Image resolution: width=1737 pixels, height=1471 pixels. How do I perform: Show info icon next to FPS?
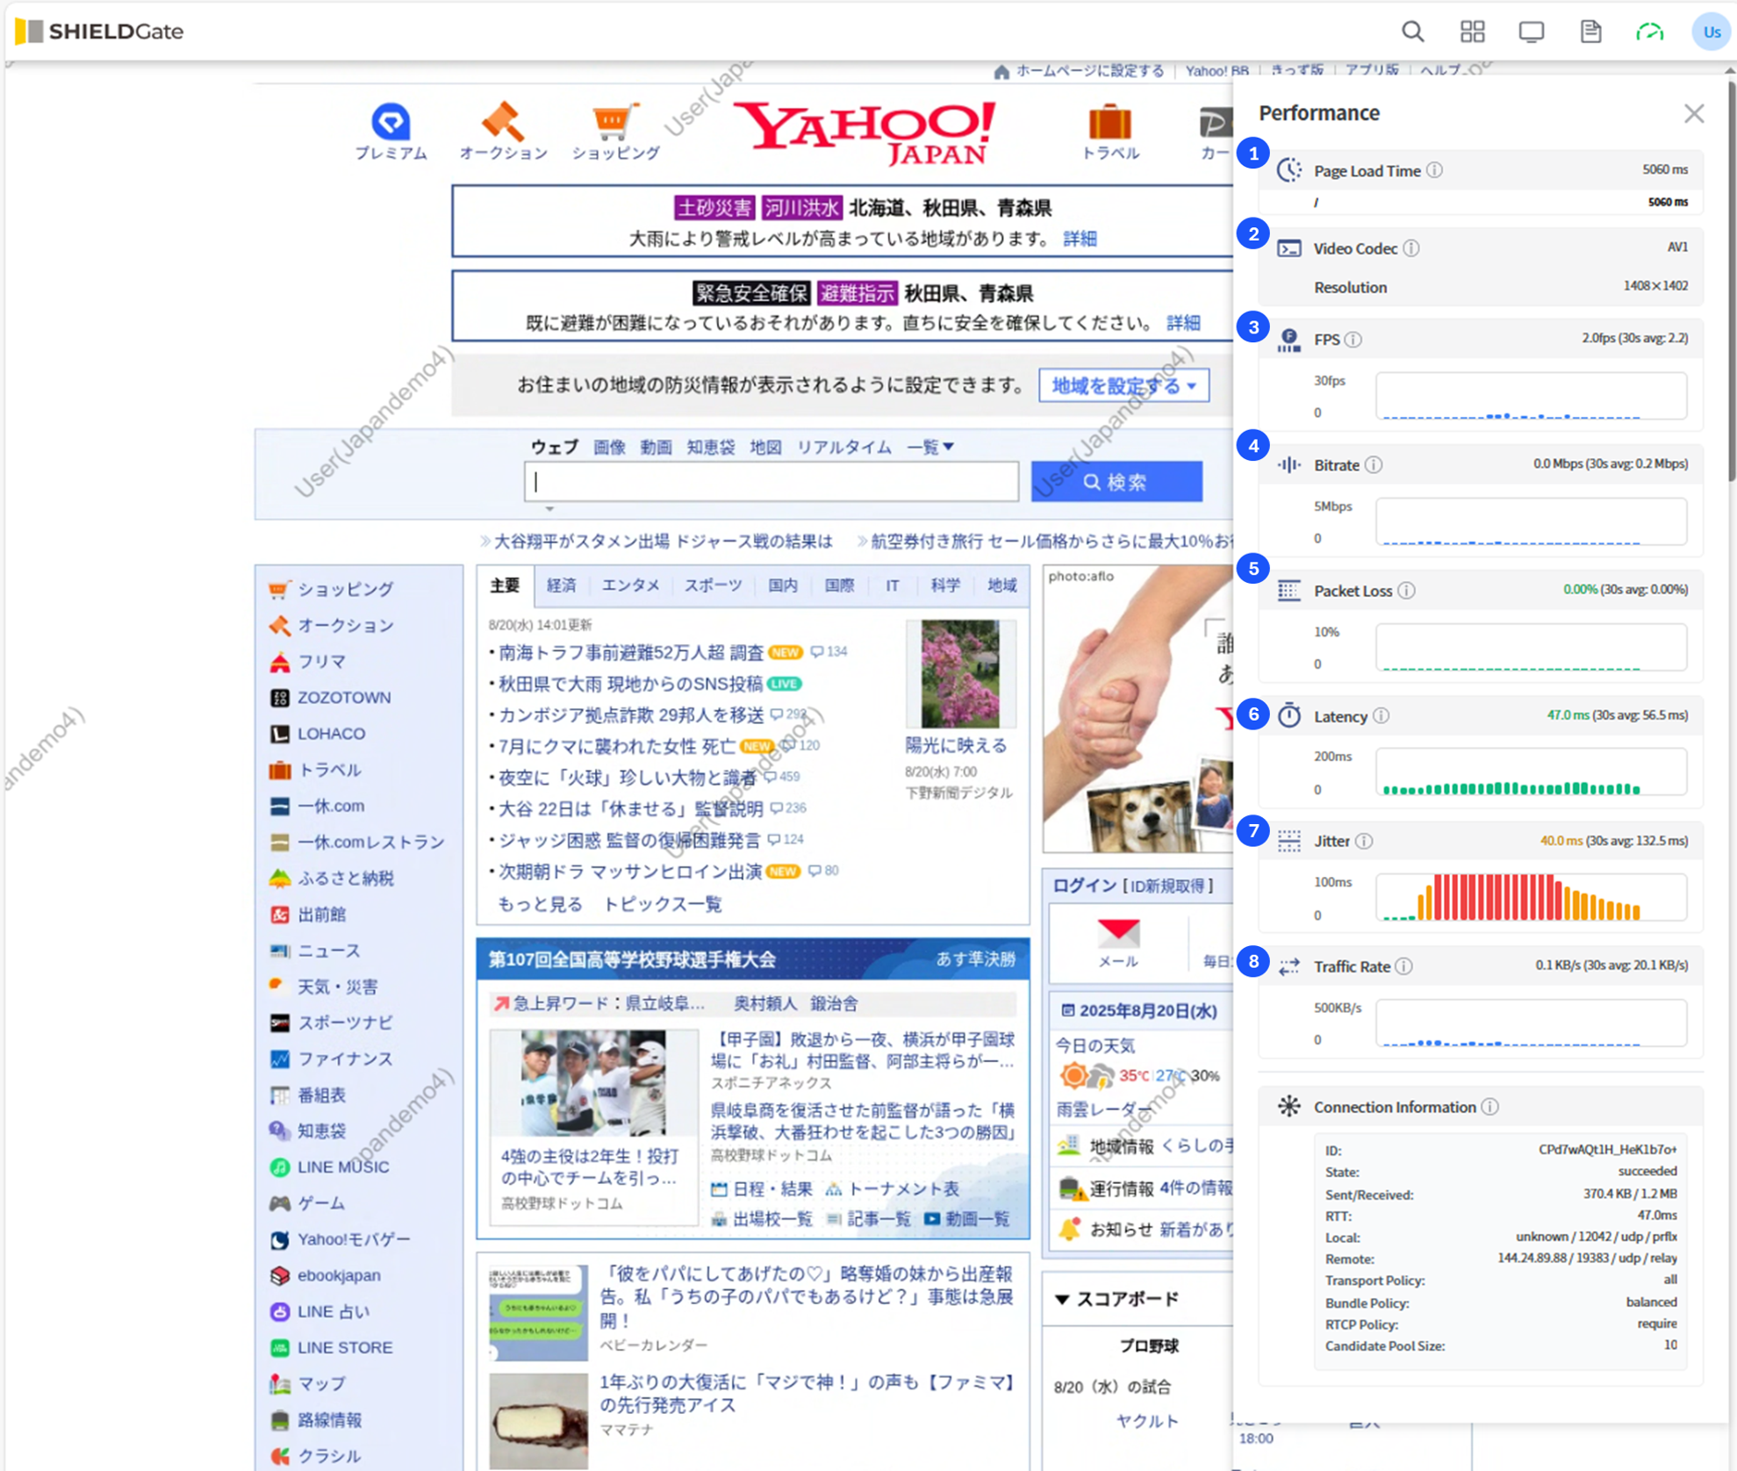tap(1353, 339)
